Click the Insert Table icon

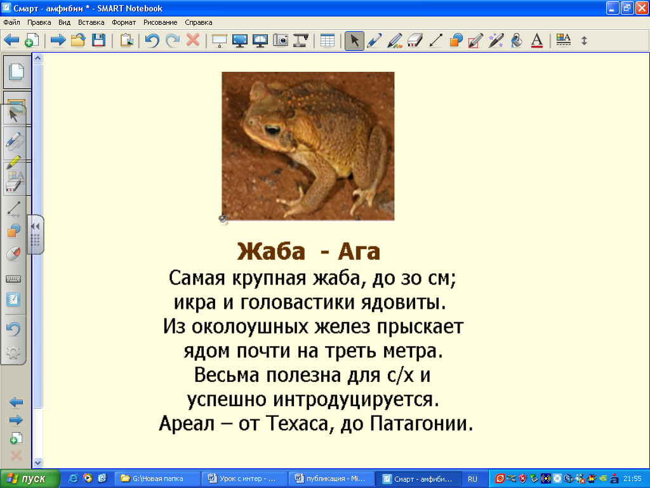pyautogui.click(x=327, y=40)
